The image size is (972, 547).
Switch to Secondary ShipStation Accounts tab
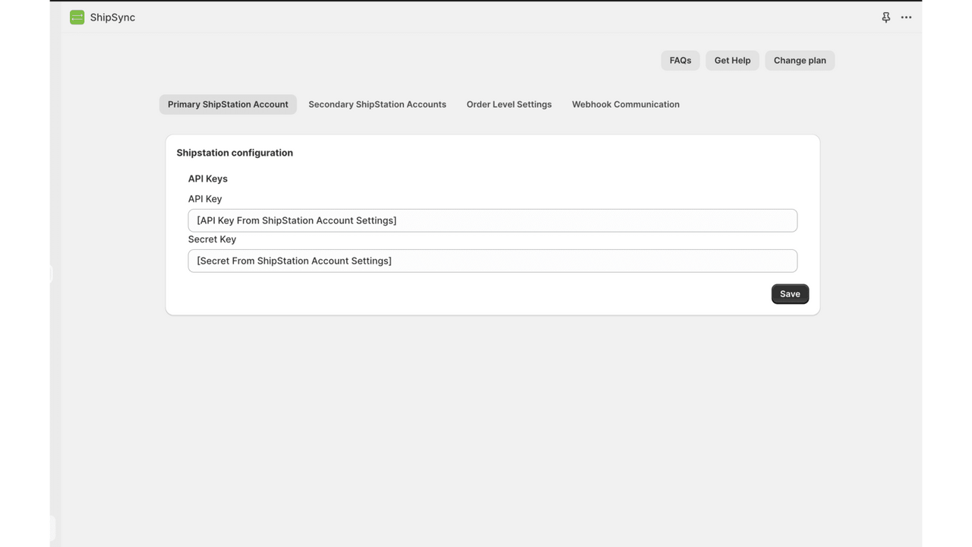(x=377, y=104)
